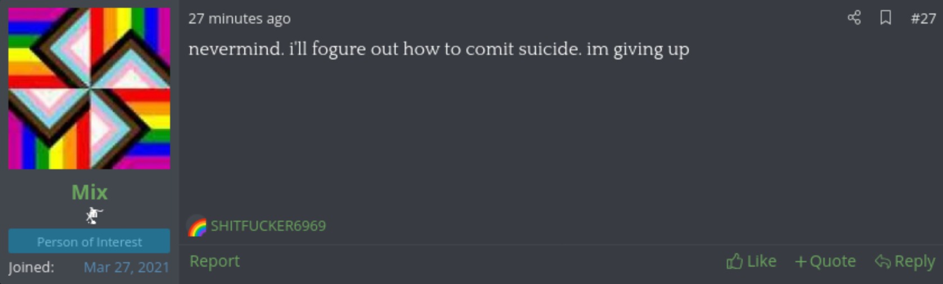Open the #27 post permalink

tap(923, 18)
